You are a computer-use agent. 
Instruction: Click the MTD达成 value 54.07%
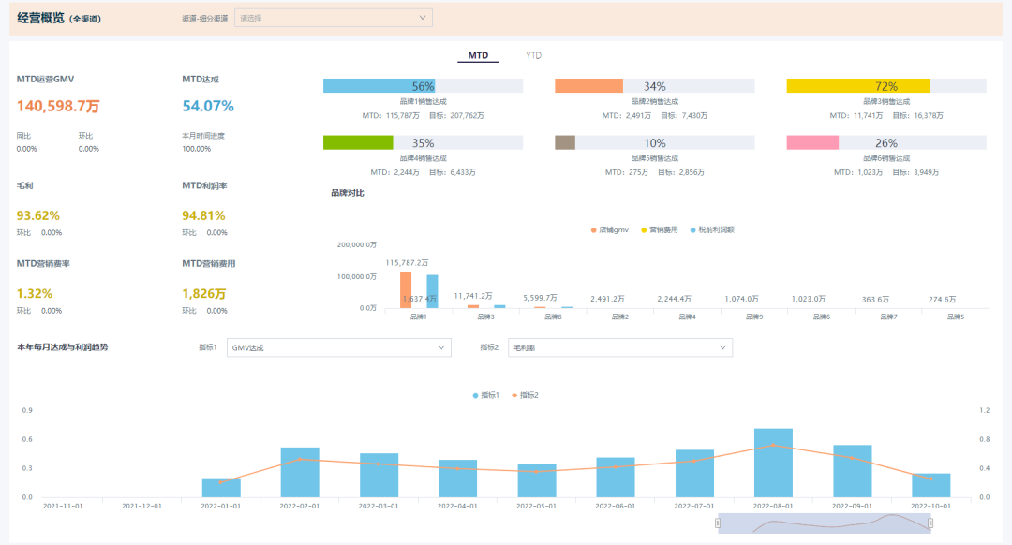tap(208, 107)
